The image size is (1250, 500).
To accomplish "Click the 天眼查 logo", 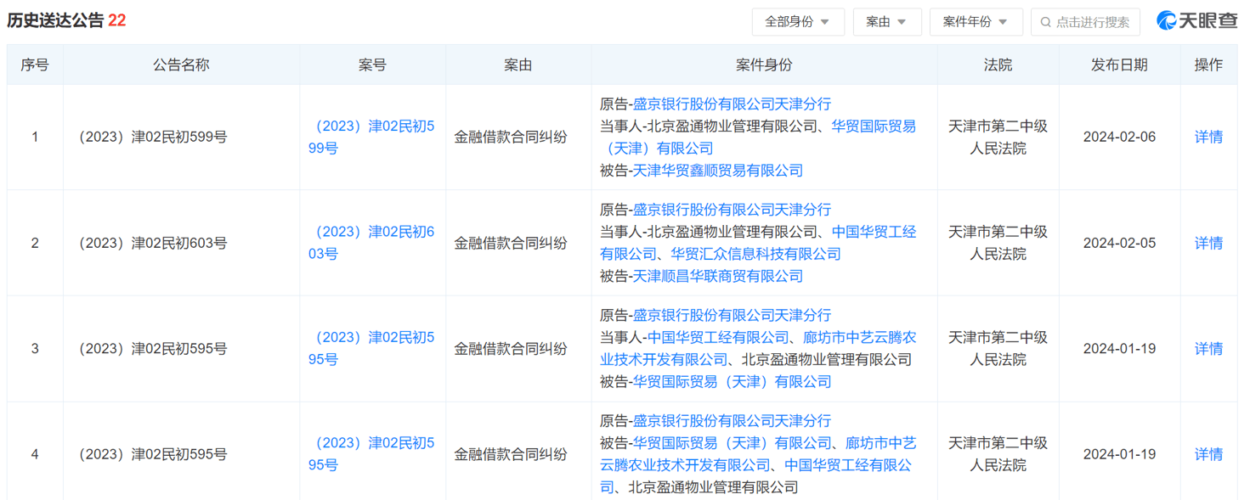I will click(x=1197, y=21).
